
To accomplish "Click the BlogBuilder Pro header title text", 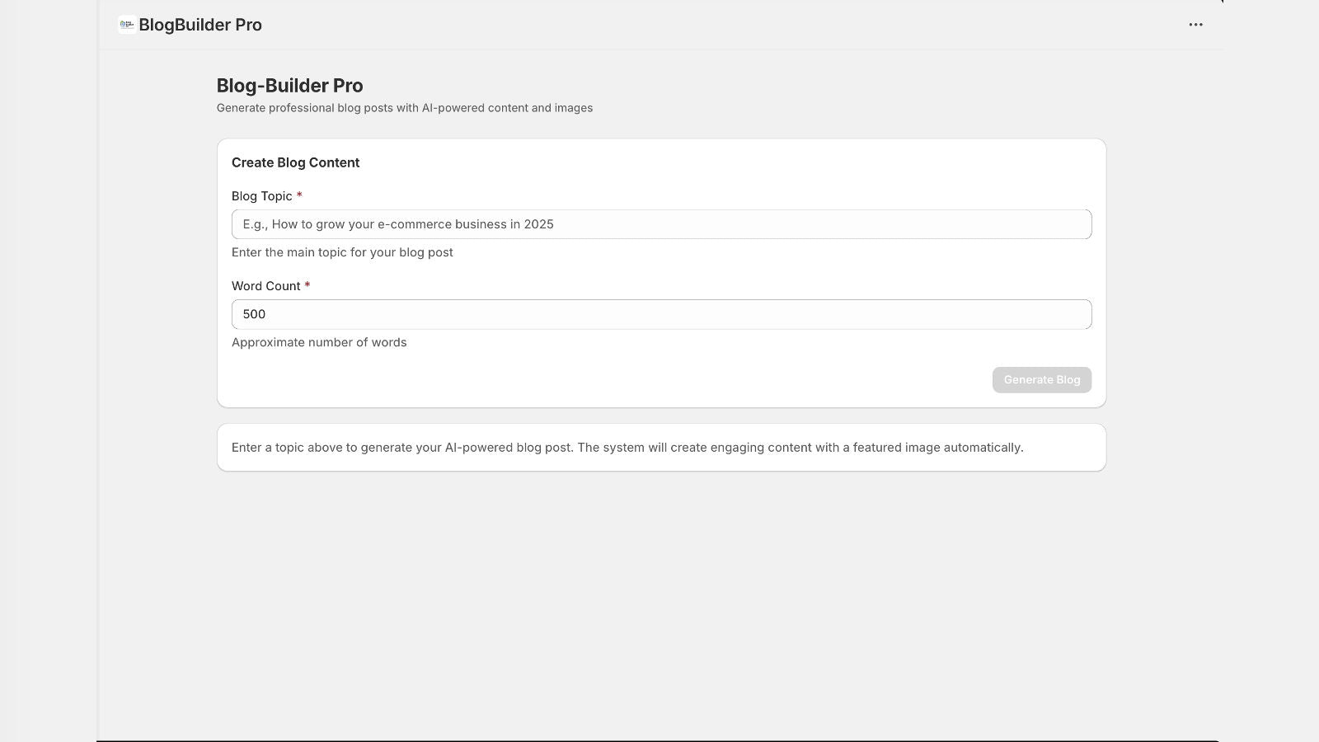I will (200, 25).
